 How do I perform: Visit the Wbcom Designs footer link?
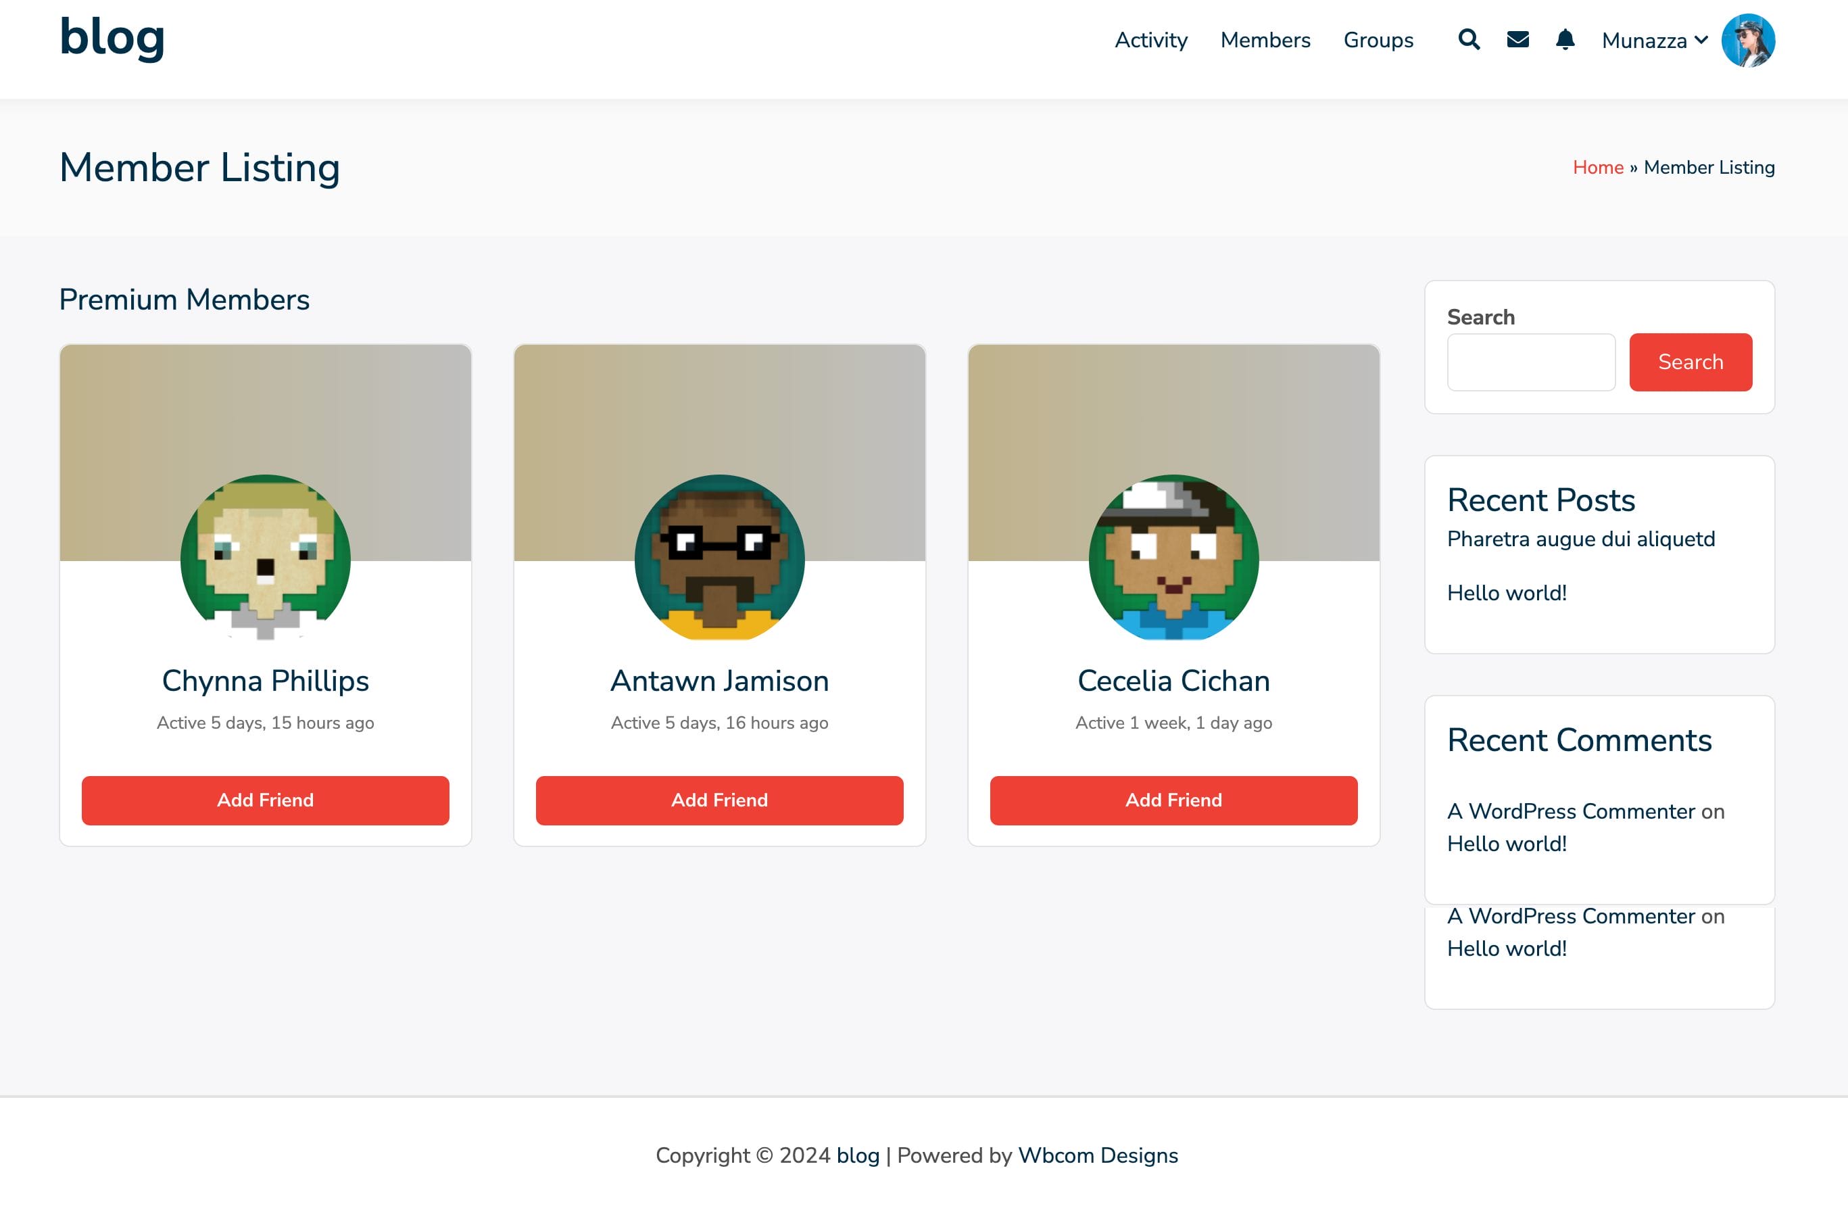1097,1155
